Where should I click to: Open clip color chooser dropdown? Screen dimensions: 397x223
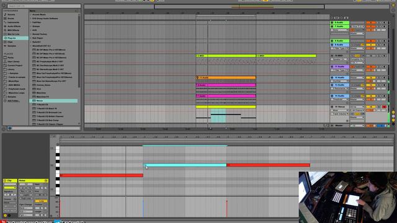tap(10, 188)
